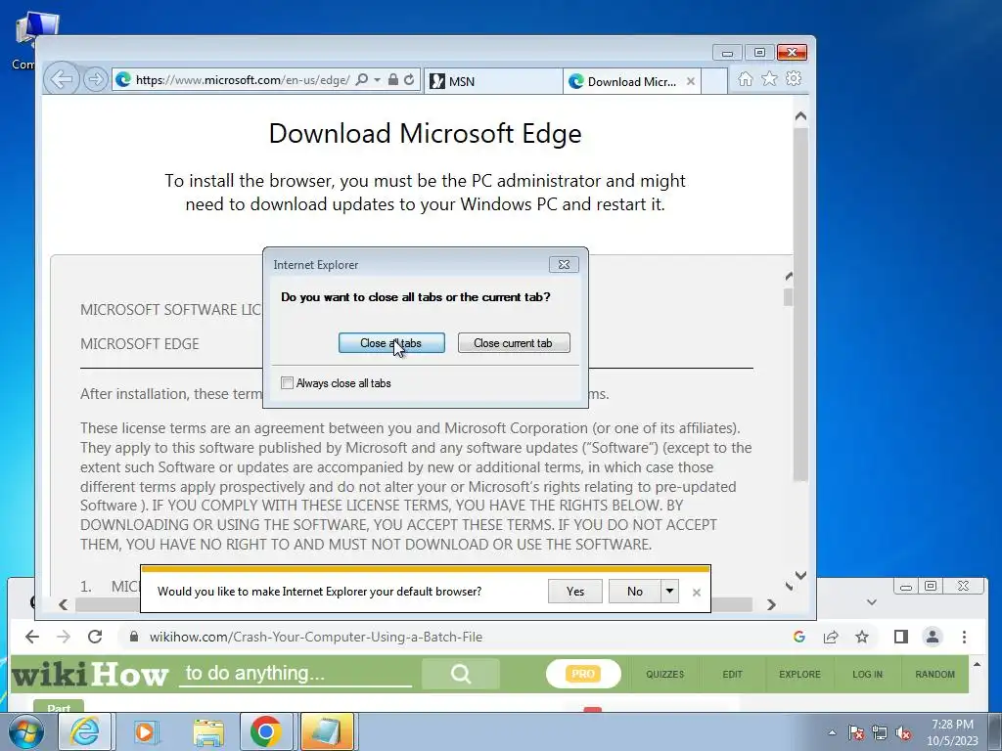Image resolution: width=1002 pixels, height=751 pixels.
Task: Open Internet Explorer from the taskbar
Action: point(85,731)
